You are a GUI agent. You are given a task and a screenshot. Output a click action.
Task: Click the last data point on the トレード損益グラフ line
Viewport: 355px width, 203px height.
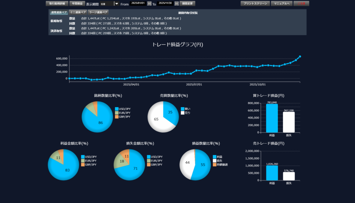[300, 56]
